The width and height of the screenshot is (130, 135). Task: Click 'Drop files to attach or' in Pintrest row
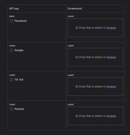[92, 116]
